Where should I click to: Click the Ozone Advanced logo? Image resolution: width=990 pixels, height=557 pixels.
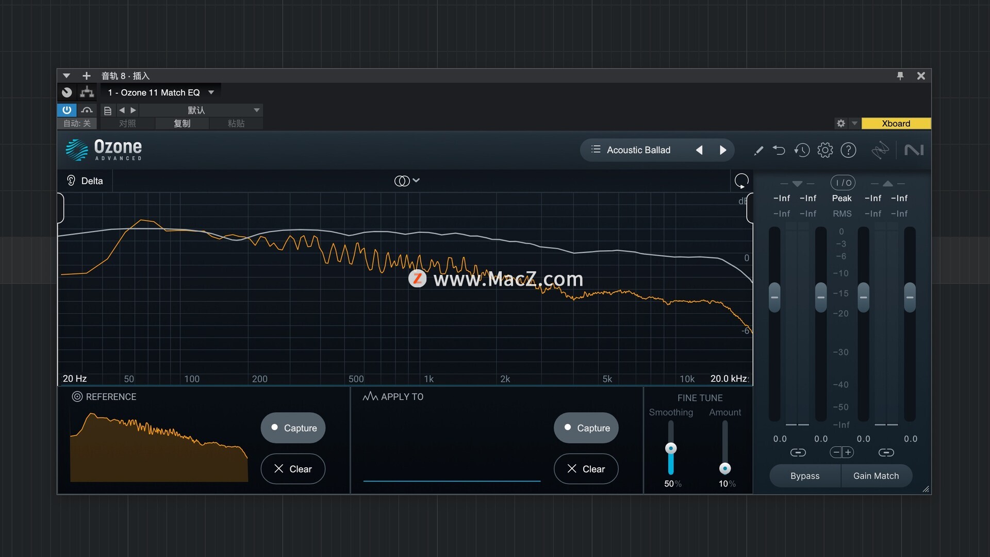(x=104, y=150)
